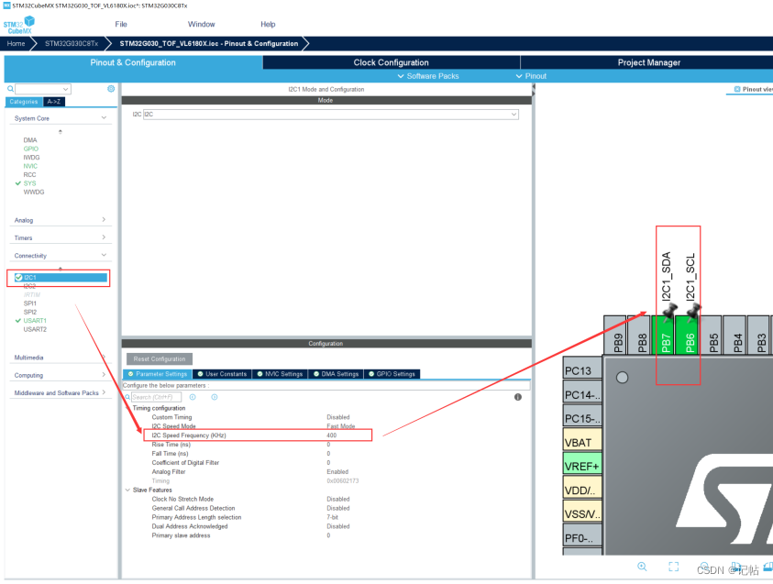
Task: Switch to the Clock Configuration tab
Action: pyautogui.click(x=391, y=62)
